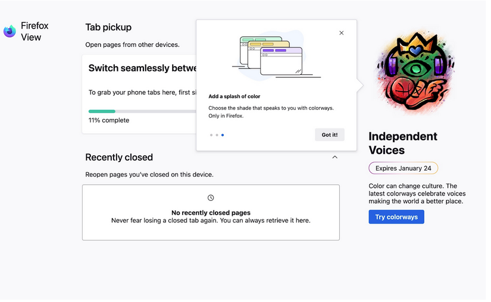491x302 pixels.
Task: Click Reopen pages you've closed text
Action: click(x=149, y=174)
